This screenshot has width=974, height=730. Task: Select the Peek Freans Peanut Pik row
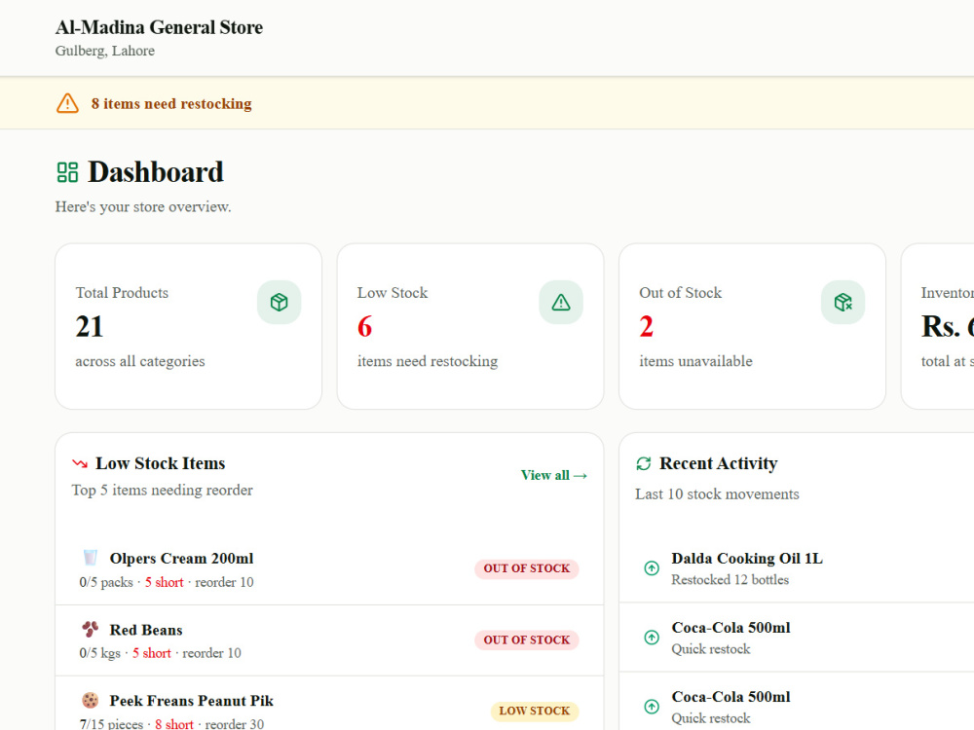coord(329,704)
